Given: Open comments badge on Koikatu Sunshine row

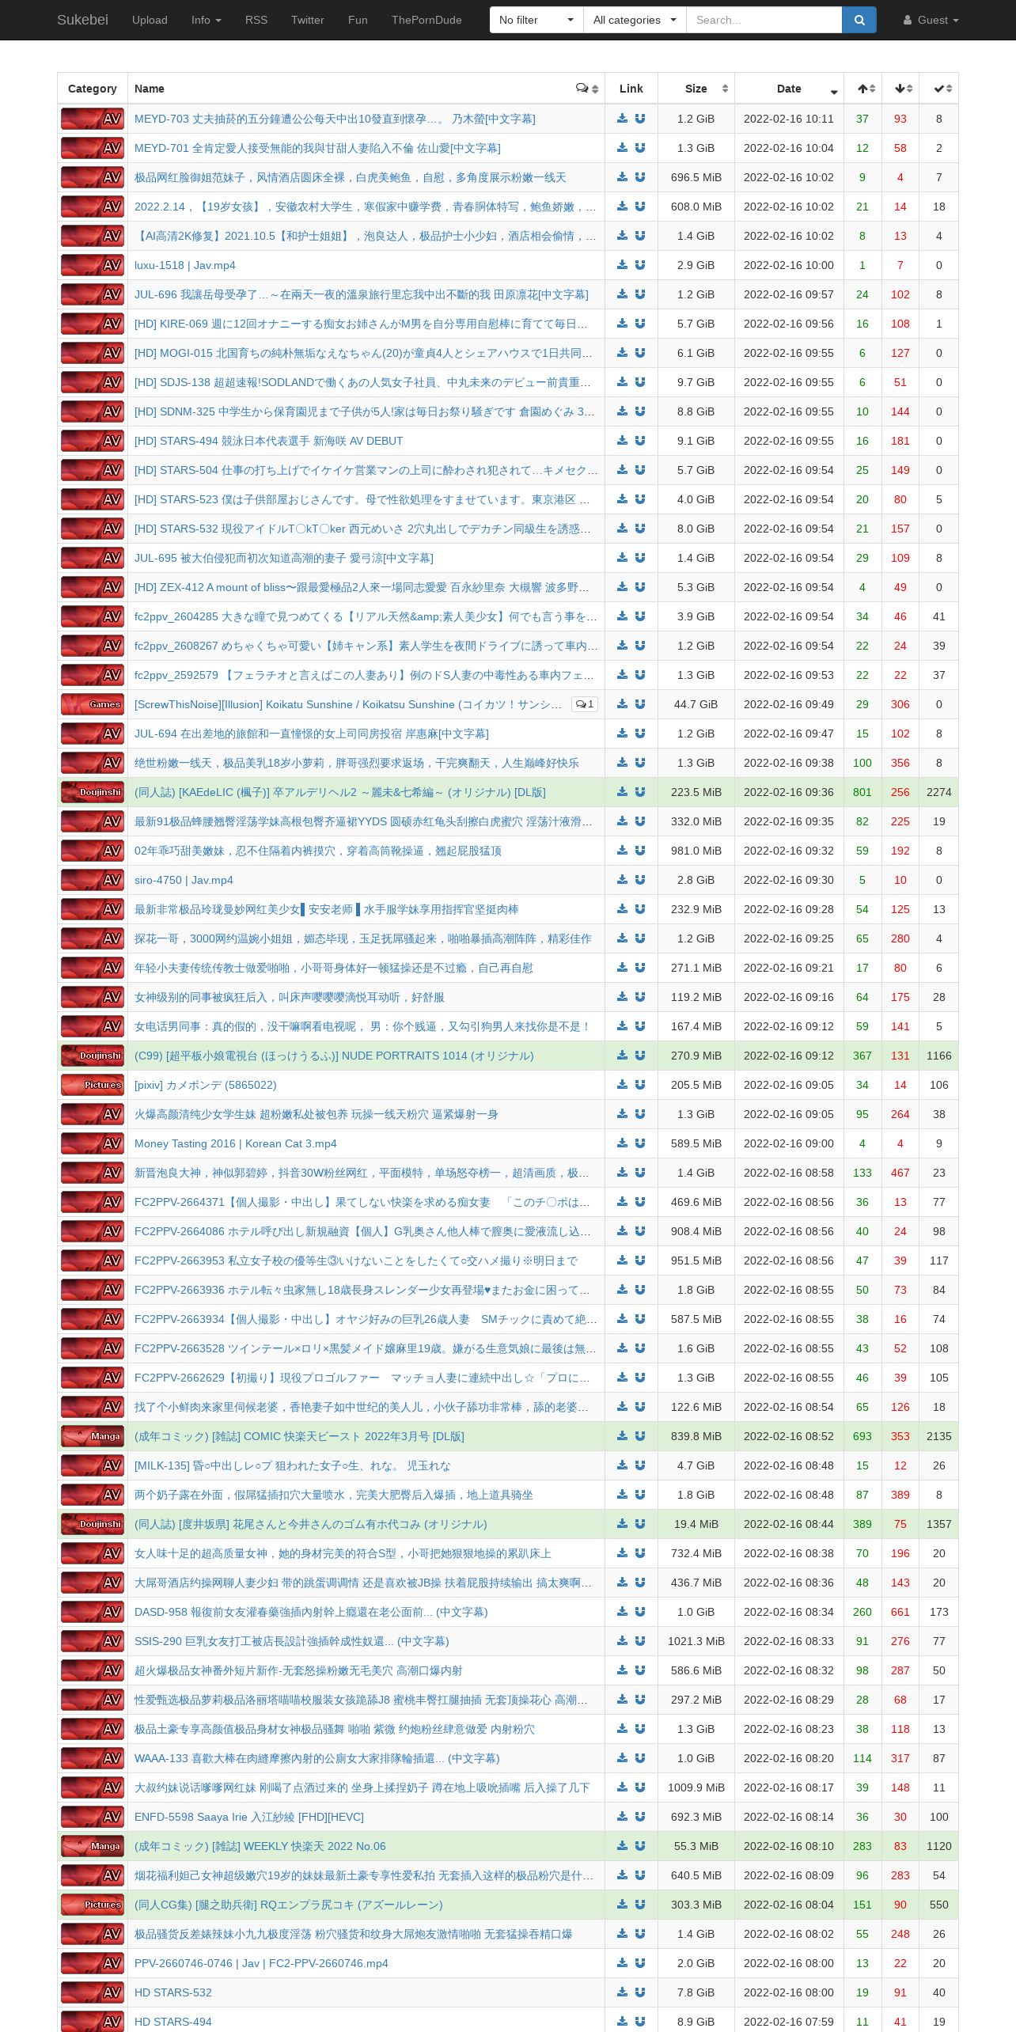Looking at the screenshot, I should point(585,704).
